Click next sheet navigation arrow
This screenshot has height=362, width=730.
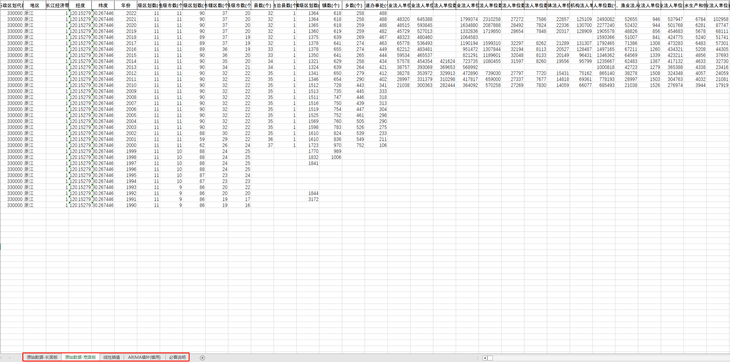point(9,358)
